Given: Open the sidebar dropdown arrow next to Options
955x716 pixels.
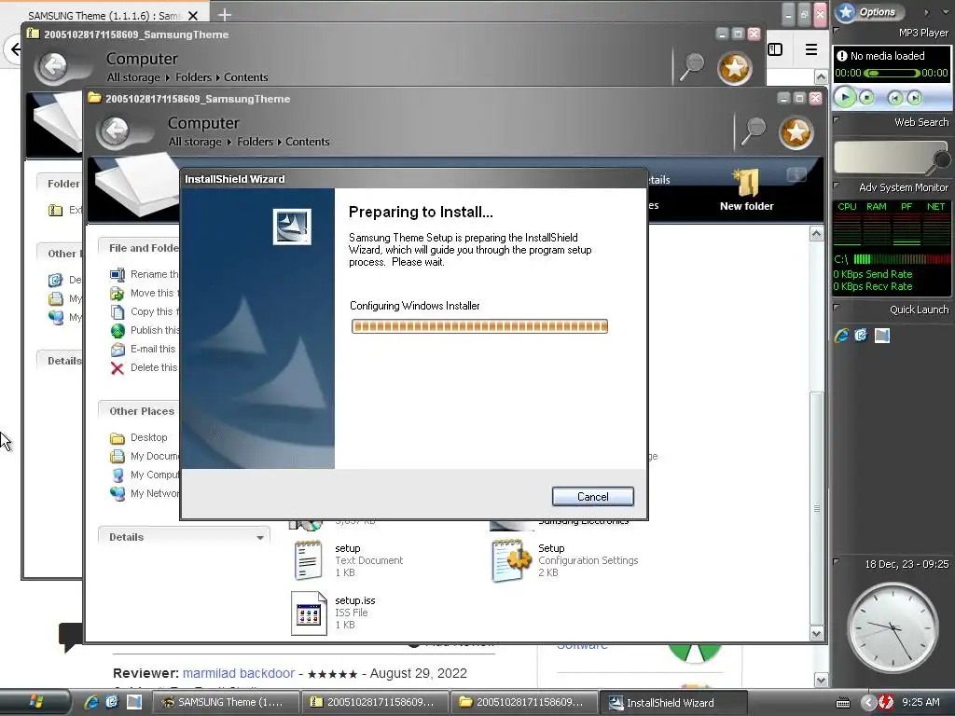Looking at the screenshot, I should [x=946, y=11].
